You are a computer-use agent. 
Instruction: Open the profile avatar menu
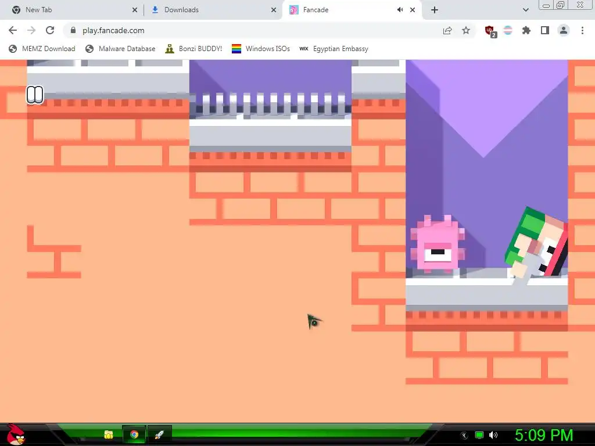click(x=564, y=30)
